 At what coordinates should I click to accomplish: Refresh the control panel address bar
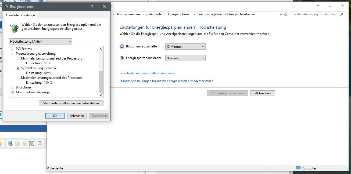pos(286,14)
